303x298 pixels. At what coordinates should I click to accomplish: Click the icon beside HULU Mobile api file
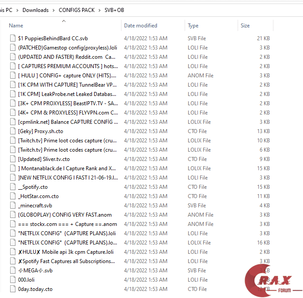click(13, 252)
